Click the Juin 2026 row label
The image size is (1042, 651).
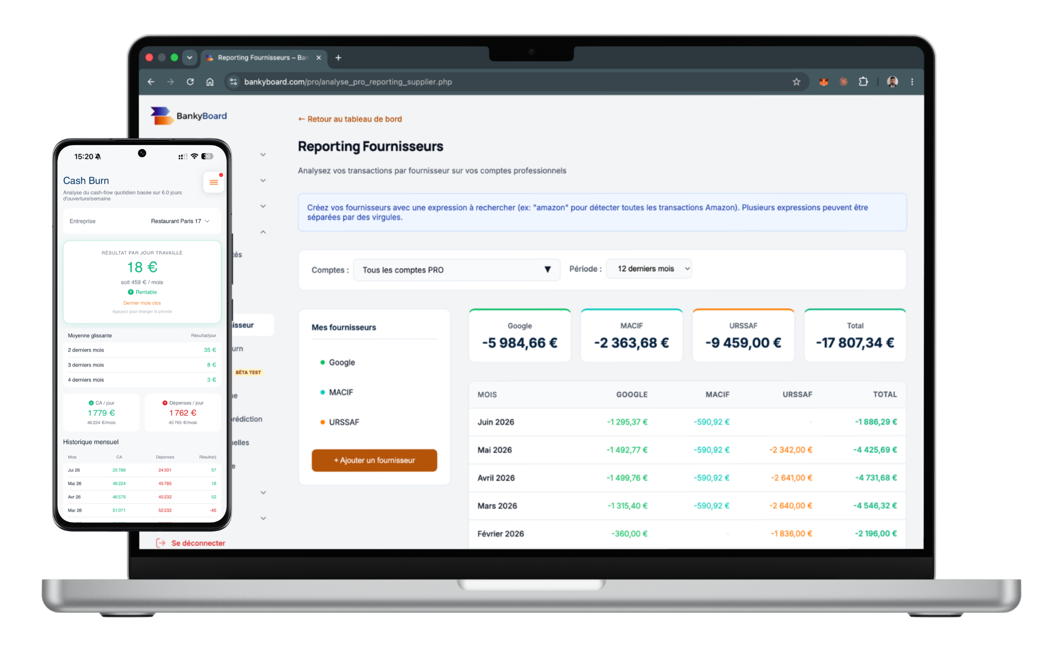[496, 422]
